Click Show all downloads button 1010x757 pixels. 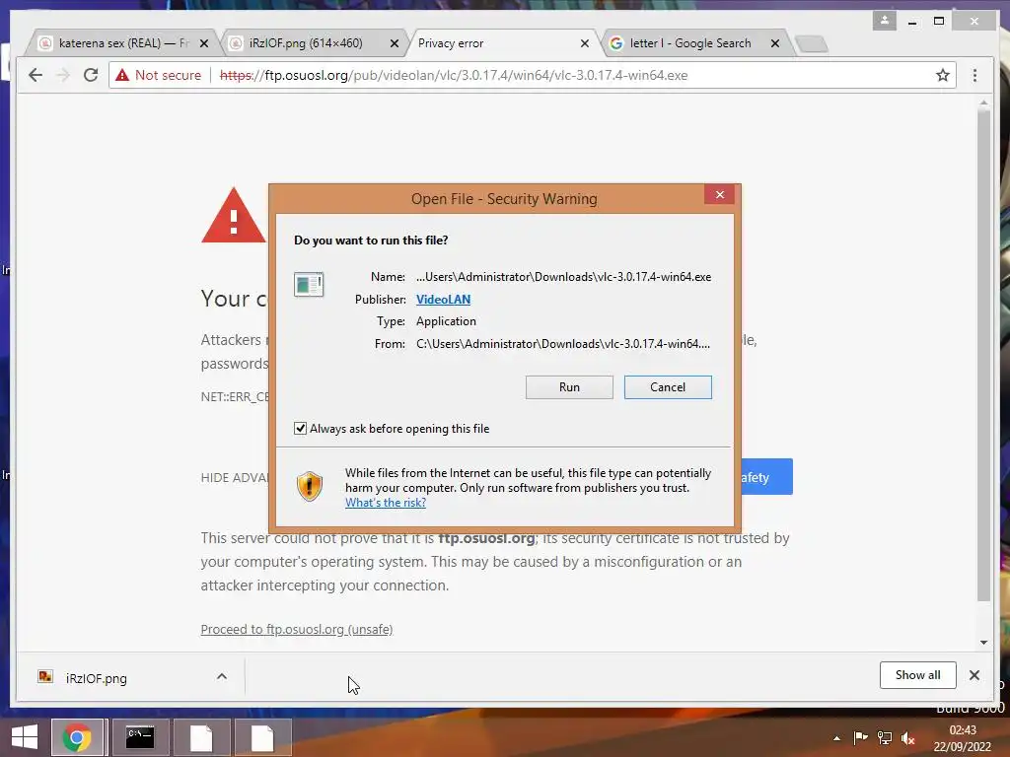tap(917, 675)
